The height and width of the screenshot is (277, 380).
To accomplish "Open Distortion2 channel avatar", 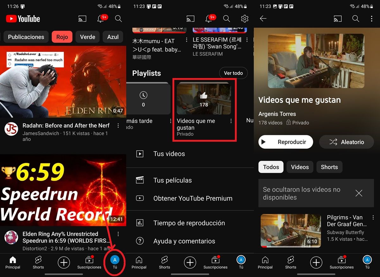I will point(11,237).
